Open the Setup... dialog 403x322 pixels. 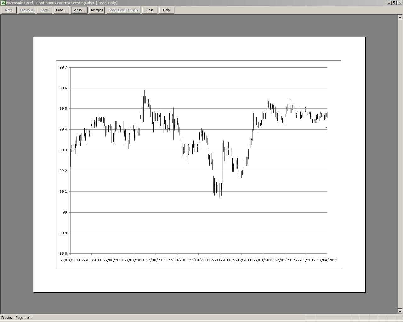tap(79, 10)
